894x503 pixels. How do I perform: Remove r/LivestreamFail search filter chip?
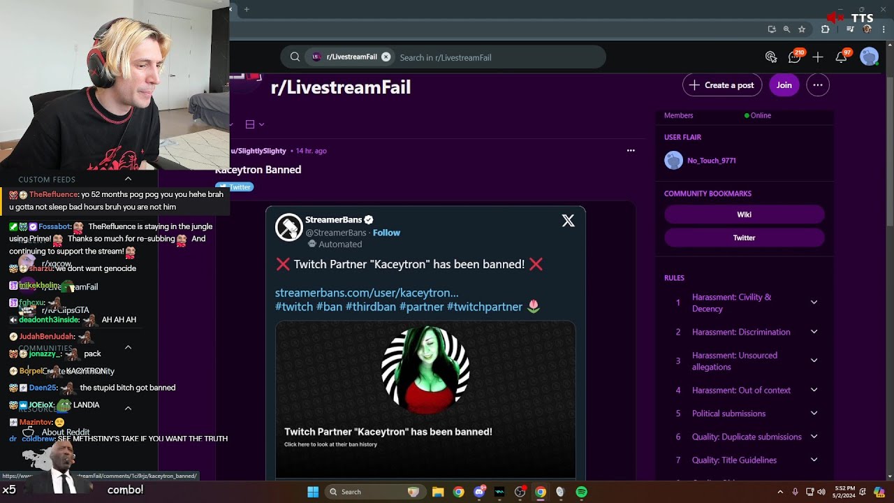click(386, 57)
